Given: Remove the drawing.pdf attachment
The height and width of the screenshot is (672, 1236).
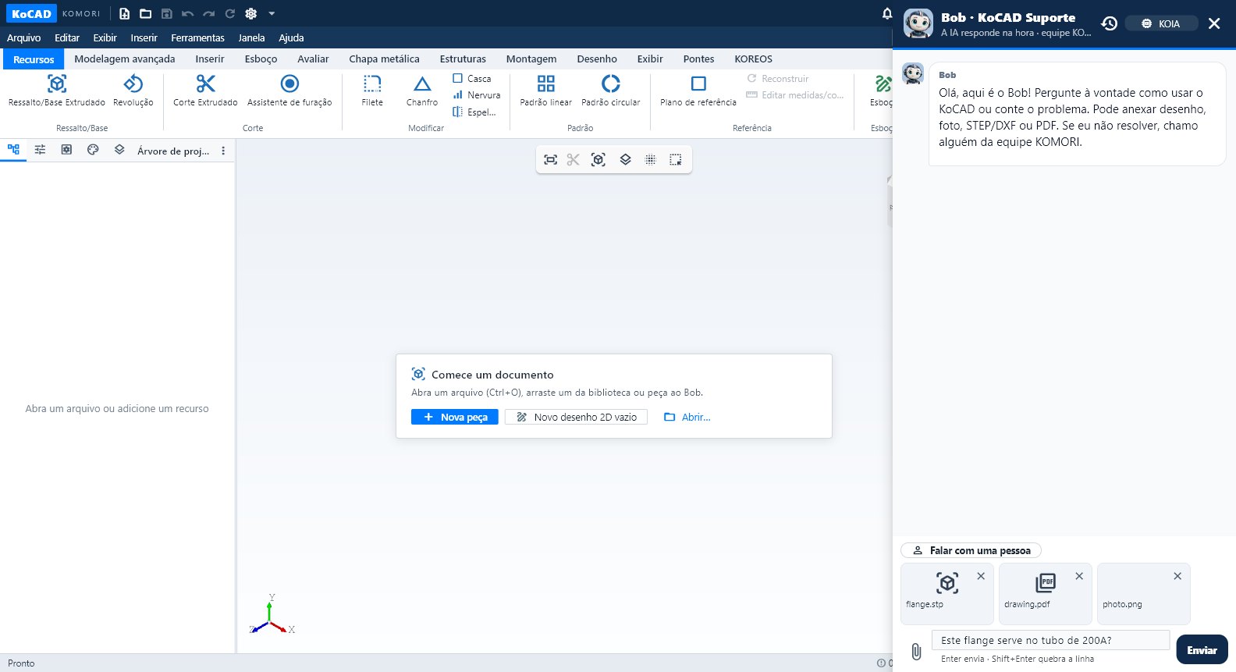Looking at the screenshot, I should (x=1079, y=576).
